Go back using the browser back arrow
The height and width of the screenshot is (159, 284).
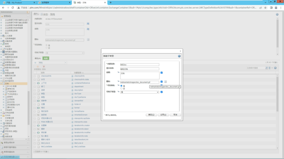3,8
